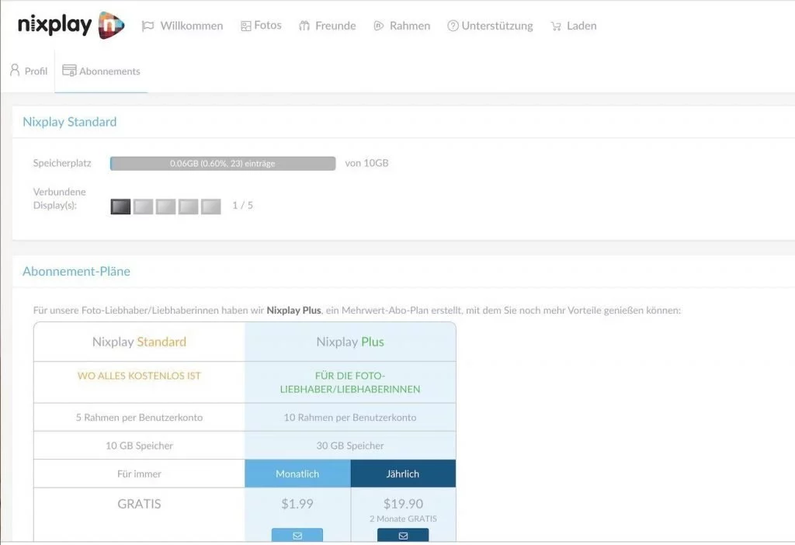The width and height of the screenshot is (795, 545).
Task: Click bold 'Nixplay Plus' in description sentence
Action: (x=294, y=311)
